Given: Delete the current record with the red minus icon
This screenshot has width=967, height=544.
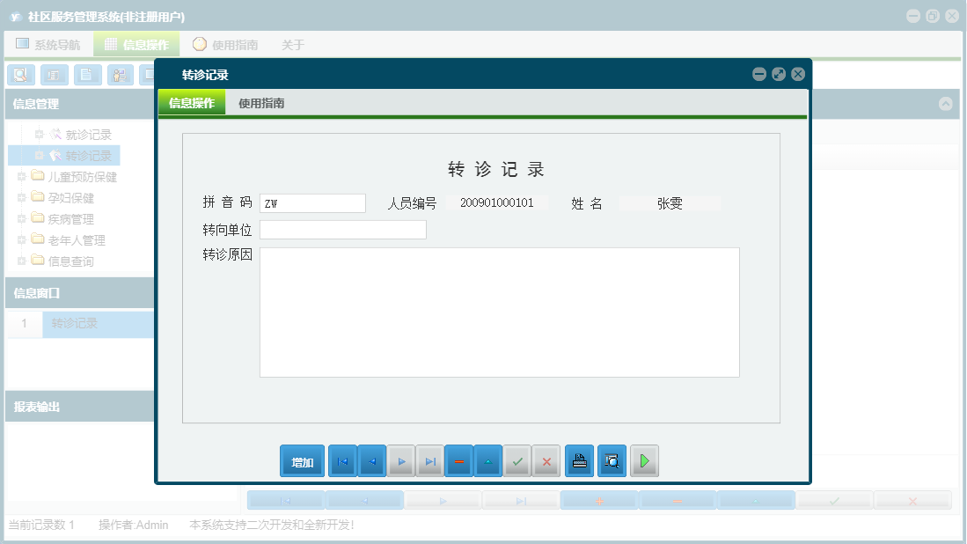Looking at the screenshot, I should point(458,460).
